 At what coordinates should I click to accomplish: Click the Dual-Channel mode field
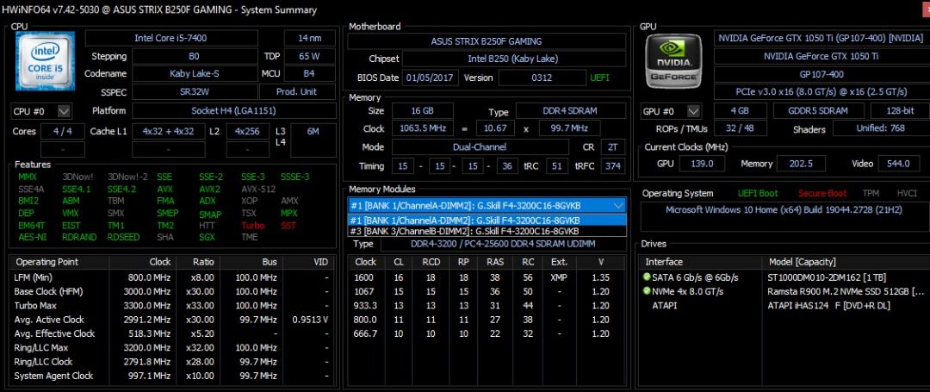tap(480, 147)
